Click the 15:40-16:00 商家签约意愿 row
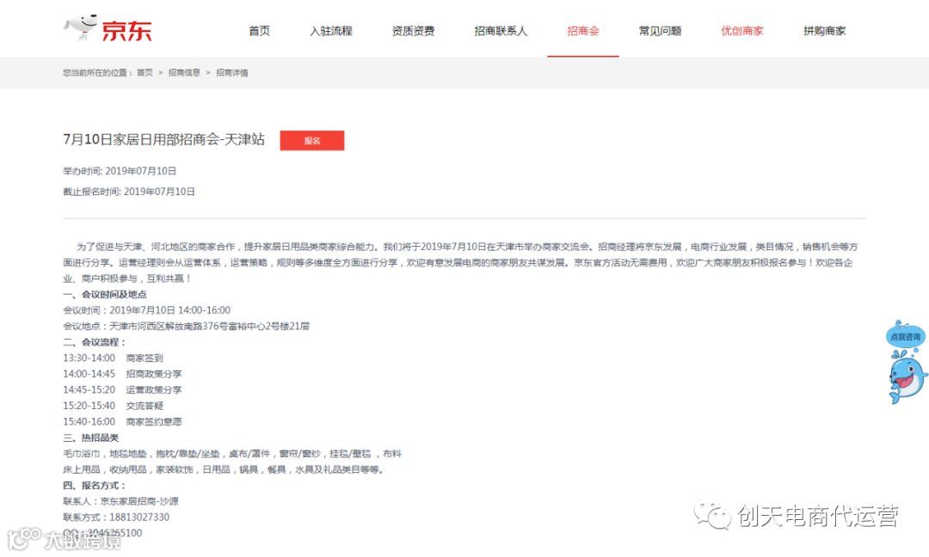The image size is (929, 557). tap(122, 422)
